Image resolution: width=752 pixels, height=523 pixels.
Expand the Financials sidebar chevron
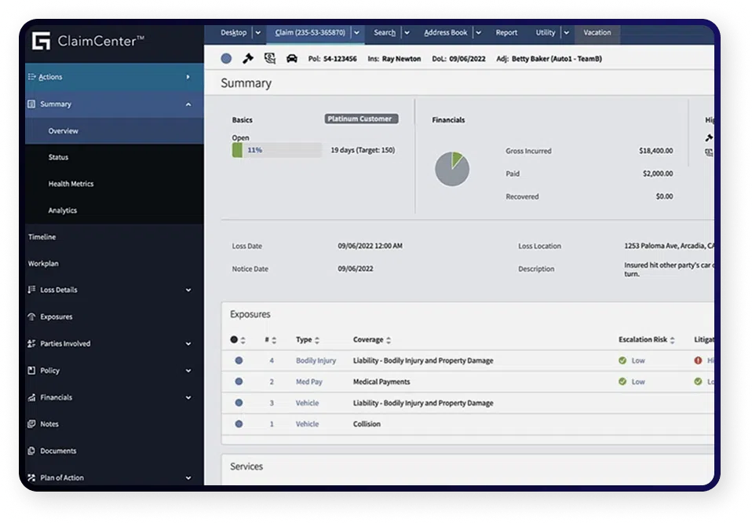(x=188, y=397)
